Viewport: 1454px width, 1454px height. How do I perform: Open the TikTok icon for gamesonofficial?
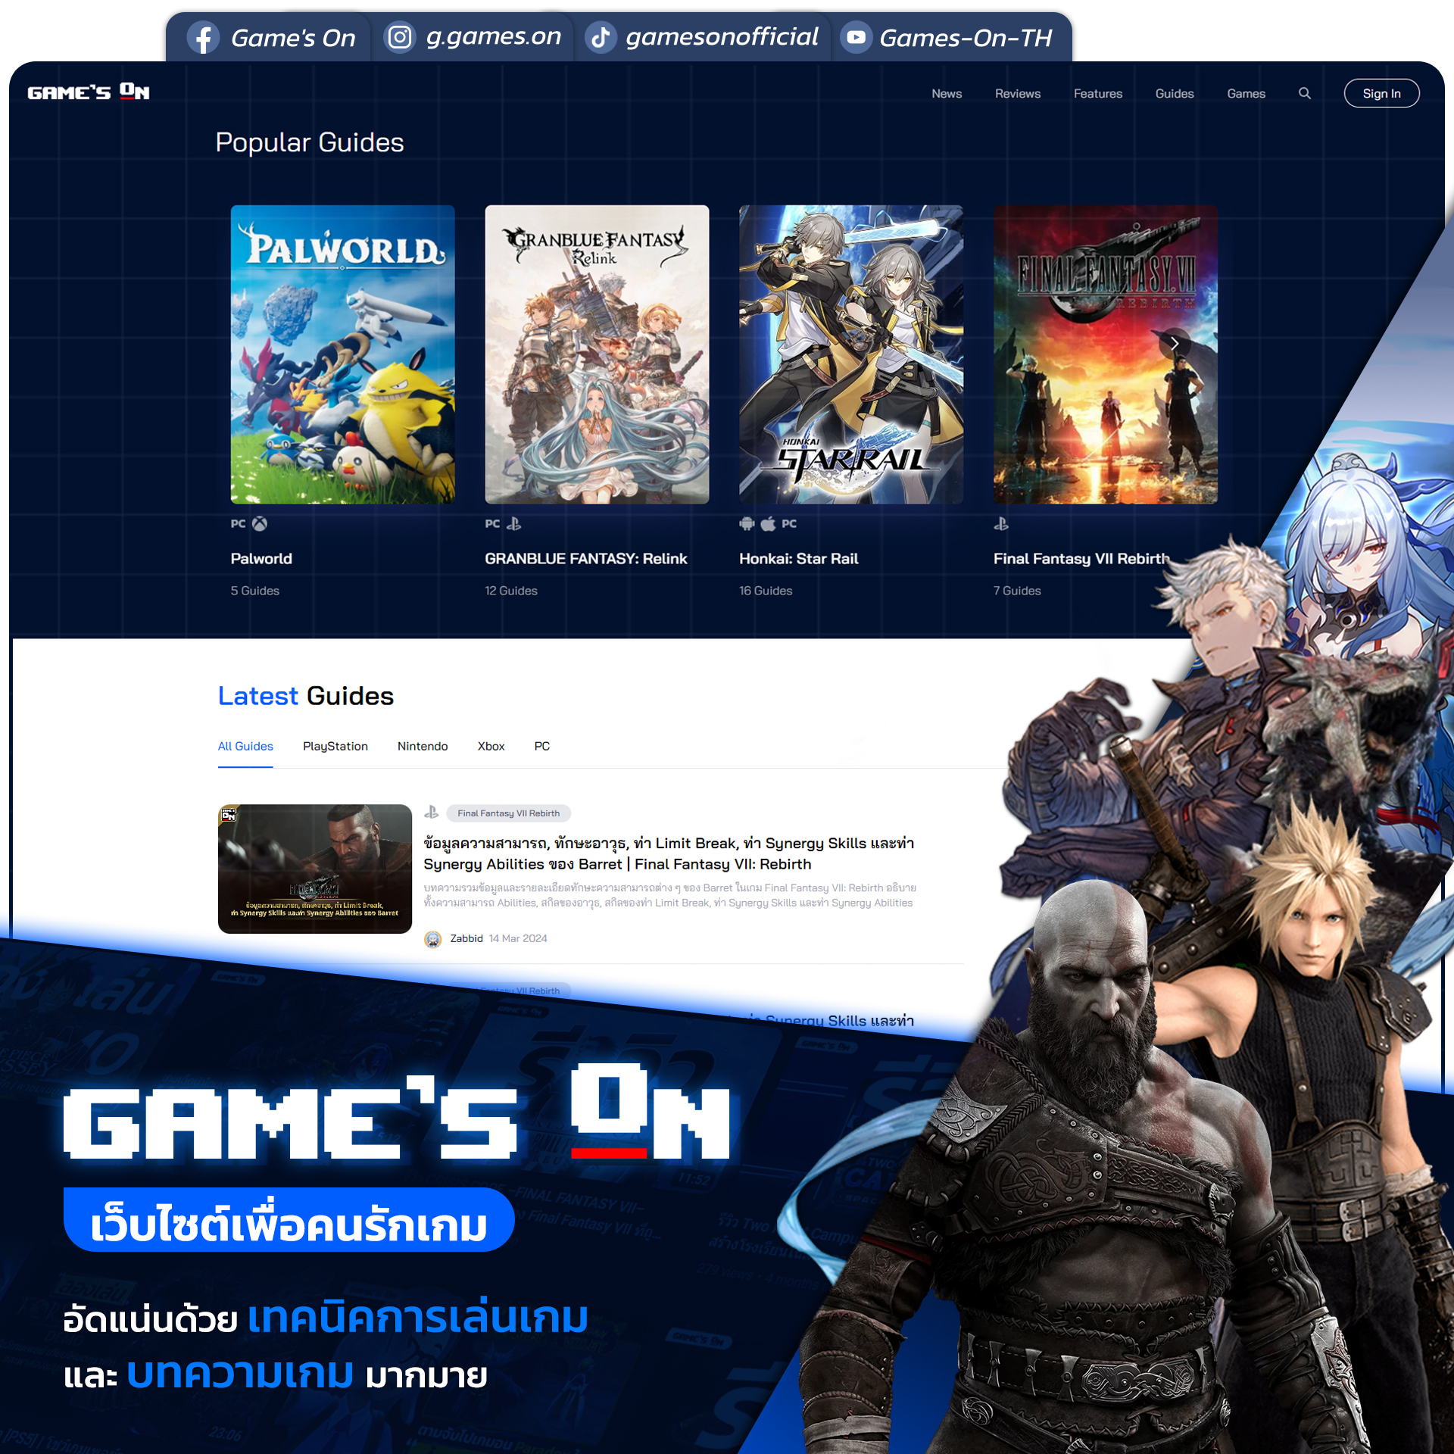coord(601,37)
